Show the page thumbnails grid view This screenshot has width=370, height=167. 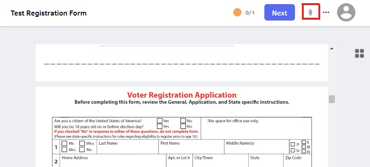359,53
